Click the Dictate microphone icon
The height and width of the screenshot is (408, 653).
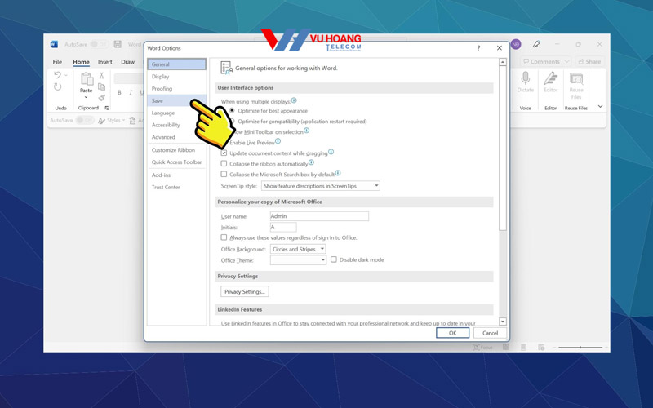pos(525,79)
